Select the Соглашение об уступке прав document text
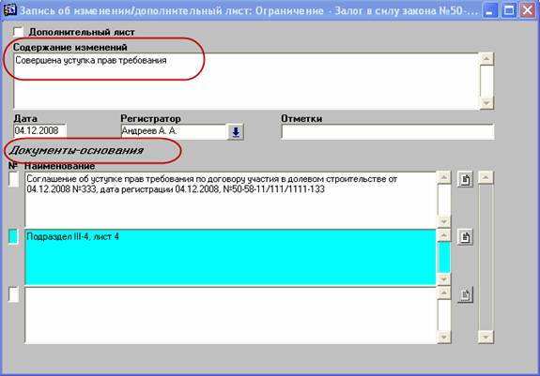Image resolution: width=540 pixels, height=376 pixels. click(230, 200)
